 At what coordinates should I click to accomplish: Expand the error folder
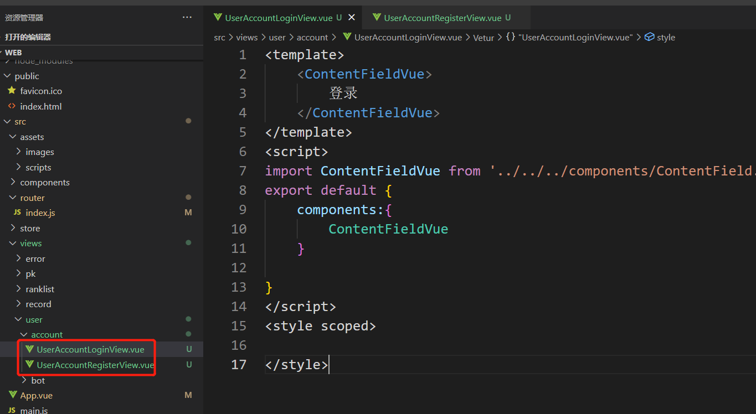point(18,258)
